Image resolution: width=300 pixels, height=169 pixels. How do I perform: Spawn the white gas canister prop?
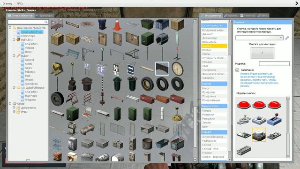pos(162,114)
